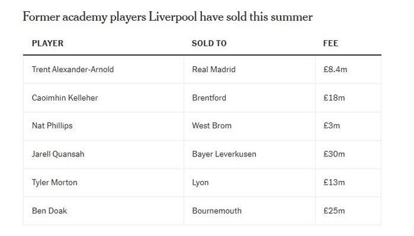Click the PLAYER column header
Image resolution: width=414 pixels, height=236 pixels.
point(48,43)
